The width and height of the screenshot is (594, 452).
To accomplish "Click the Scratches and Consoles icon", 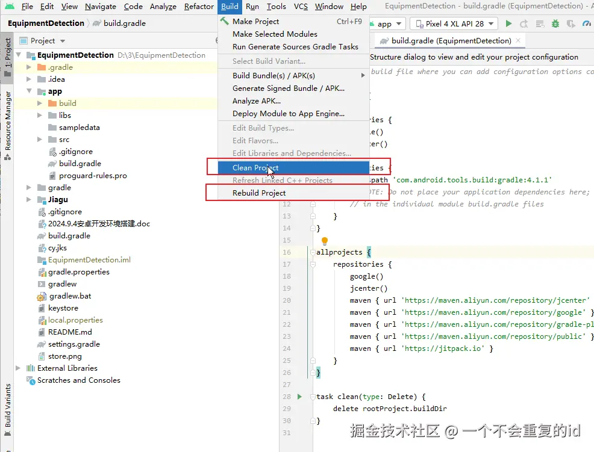I will tap(31, 380).
